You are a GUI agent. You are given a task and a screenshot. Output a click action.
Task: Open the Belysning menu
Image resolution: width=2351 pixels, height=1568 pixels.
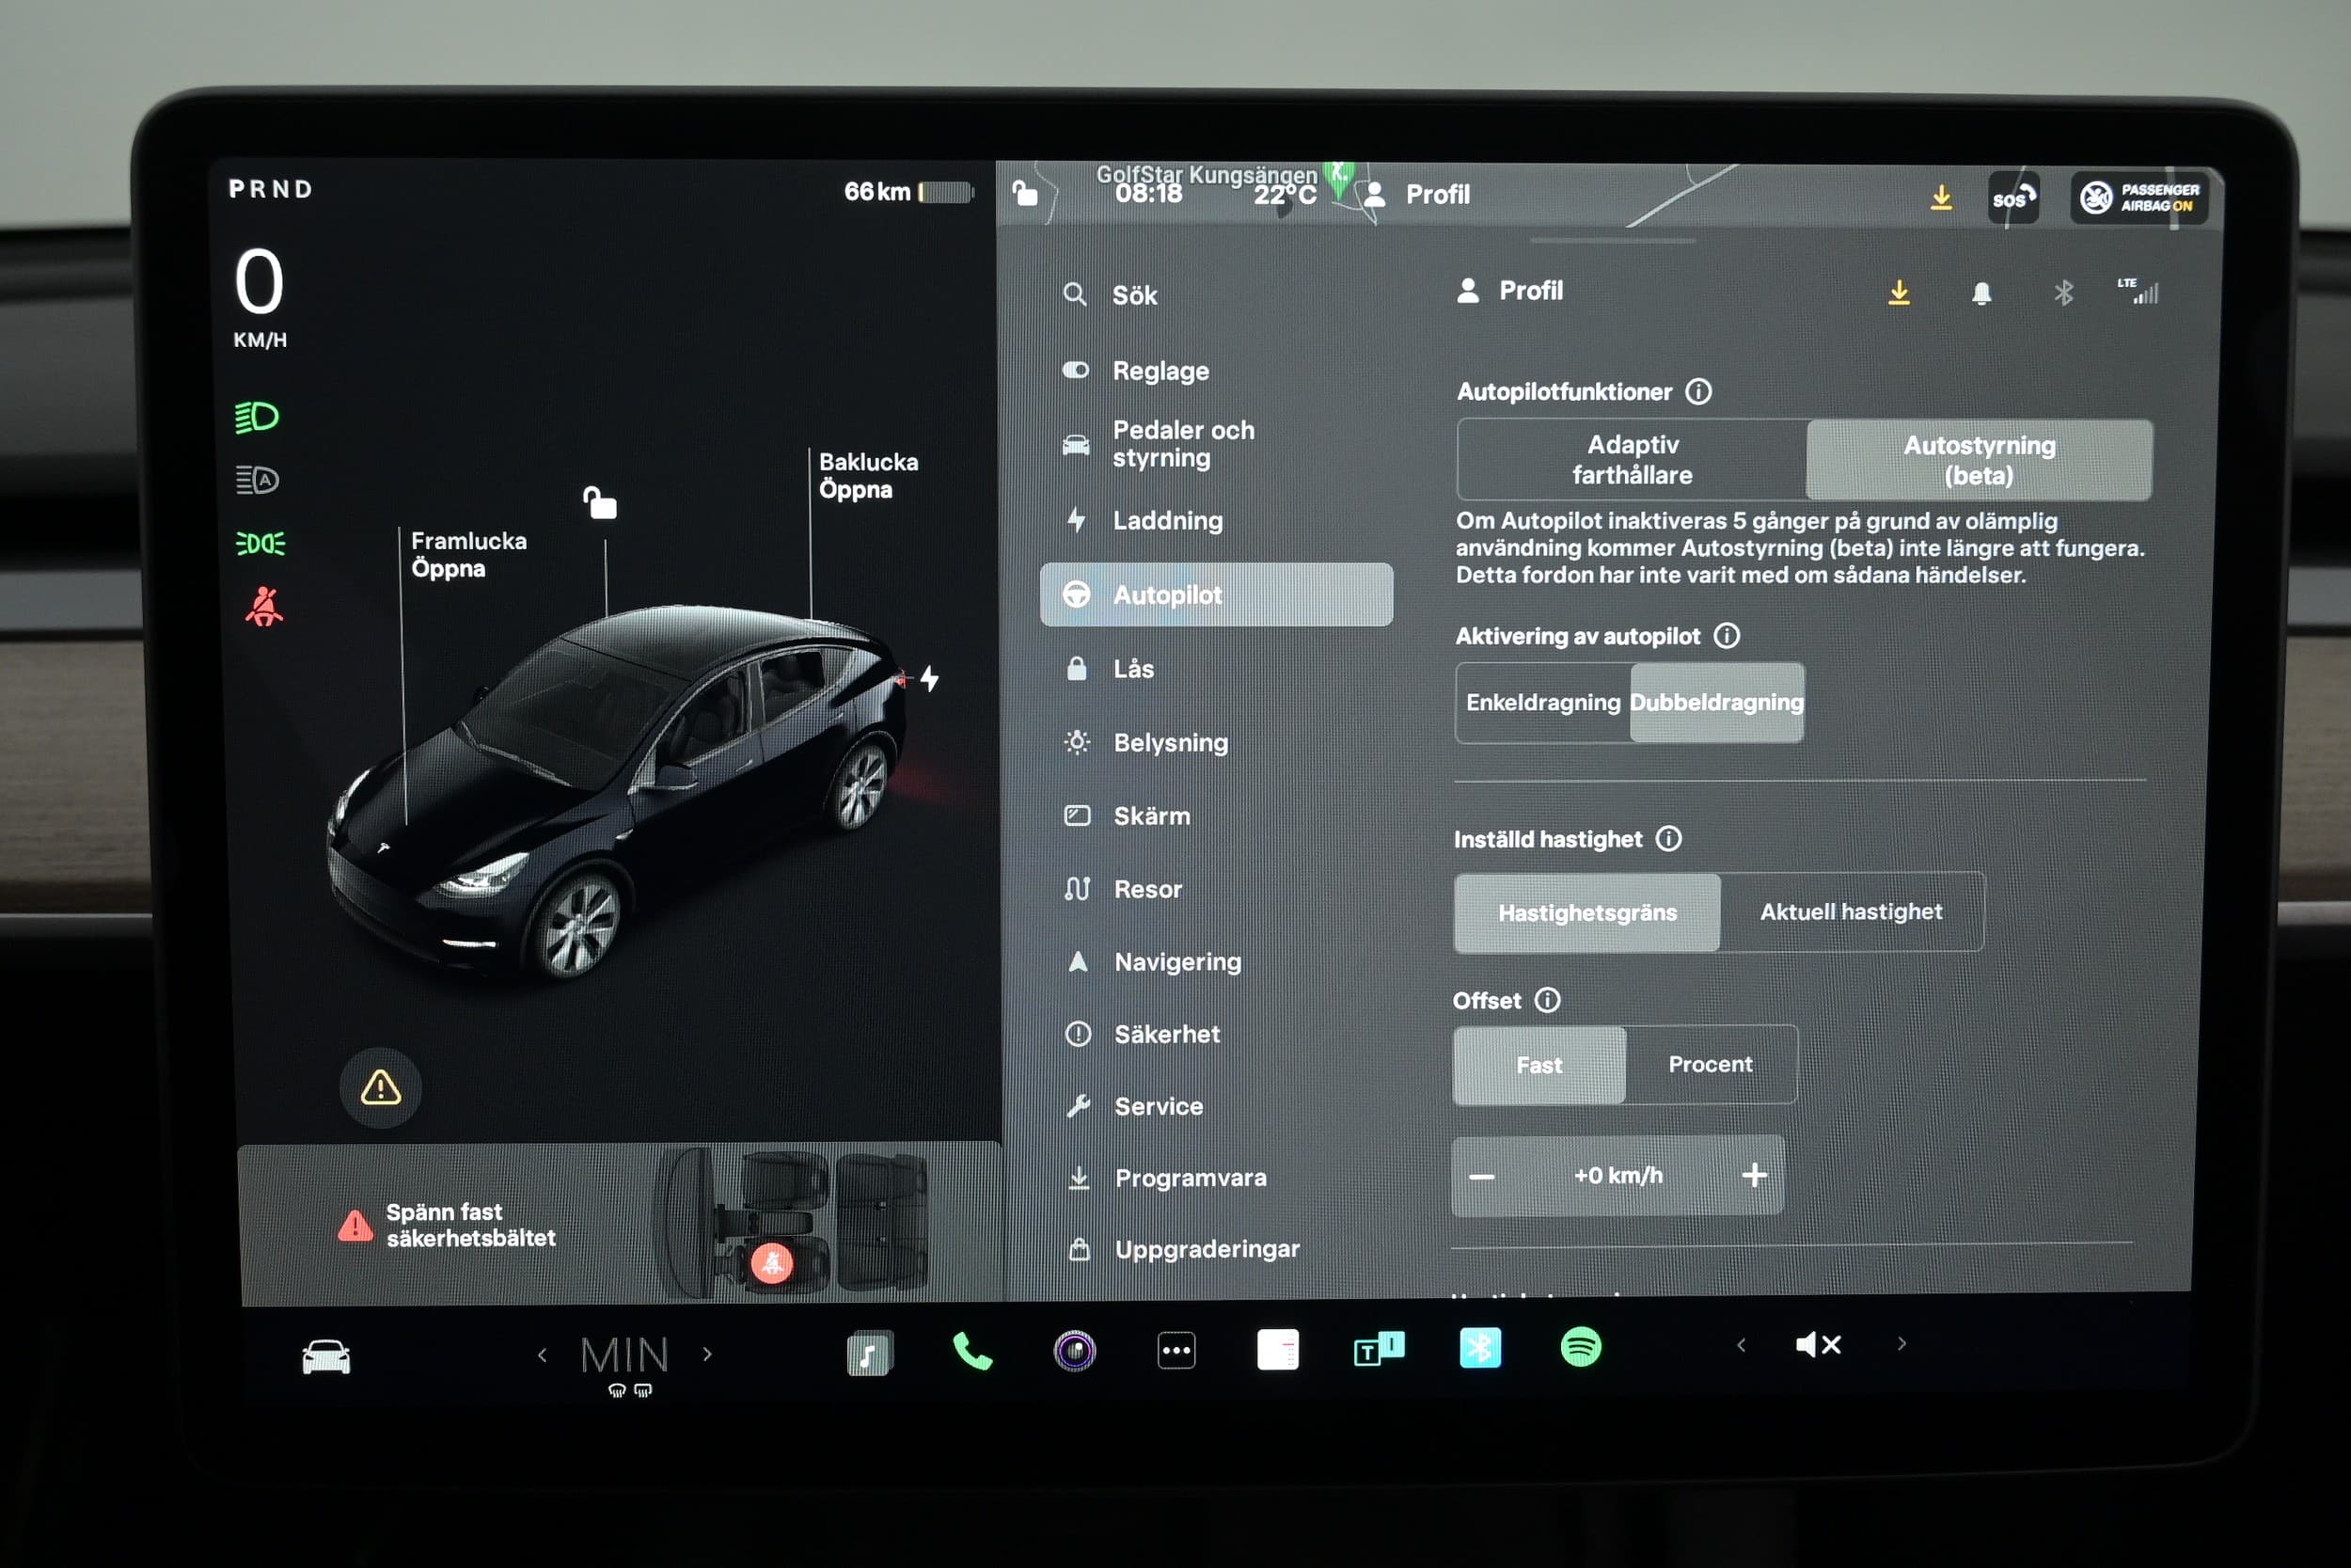pos(1217,742)
